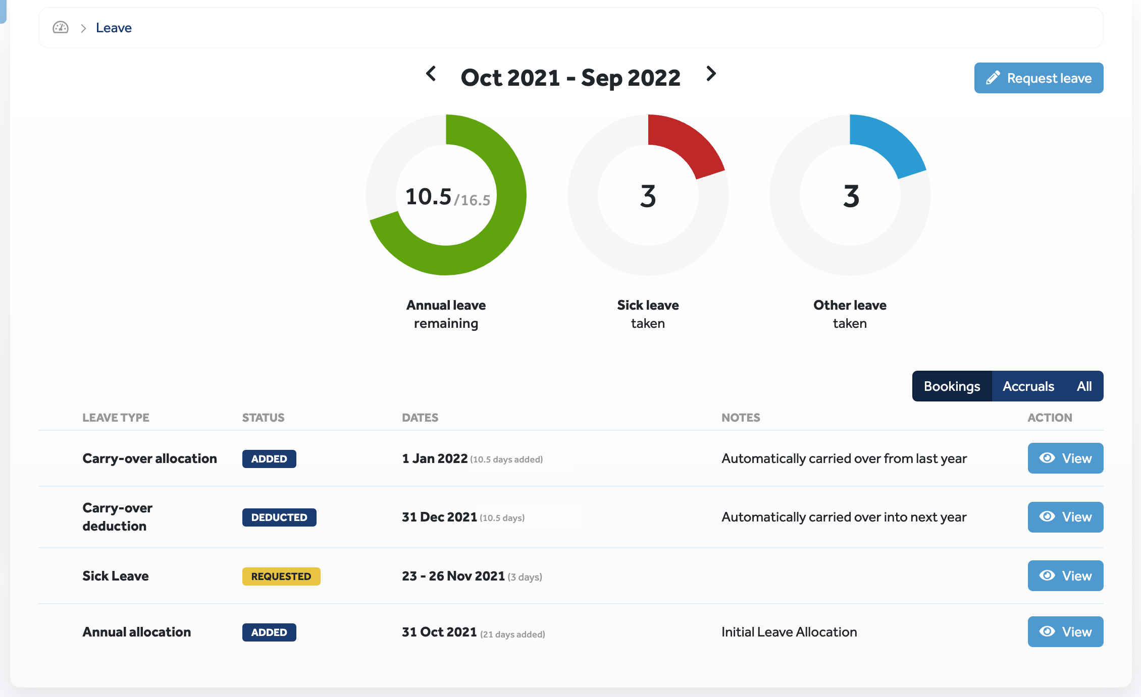This screenshot has width=1141, height=697.
Task: Click the dashboard home icon in breadcrumb
Action: click(61, 28)
